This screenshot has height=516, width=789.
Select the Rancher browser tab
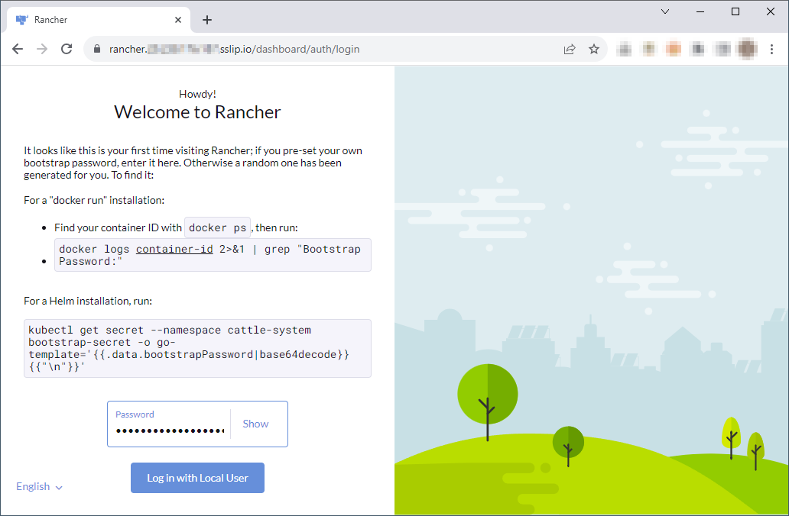92,20
